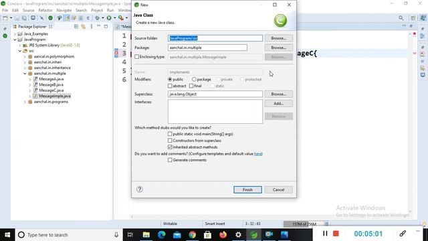The height and width of the screenshot is (241, 428).
Task: Expand aancal.in.polymorphism package
Action: tap(25, 56)
